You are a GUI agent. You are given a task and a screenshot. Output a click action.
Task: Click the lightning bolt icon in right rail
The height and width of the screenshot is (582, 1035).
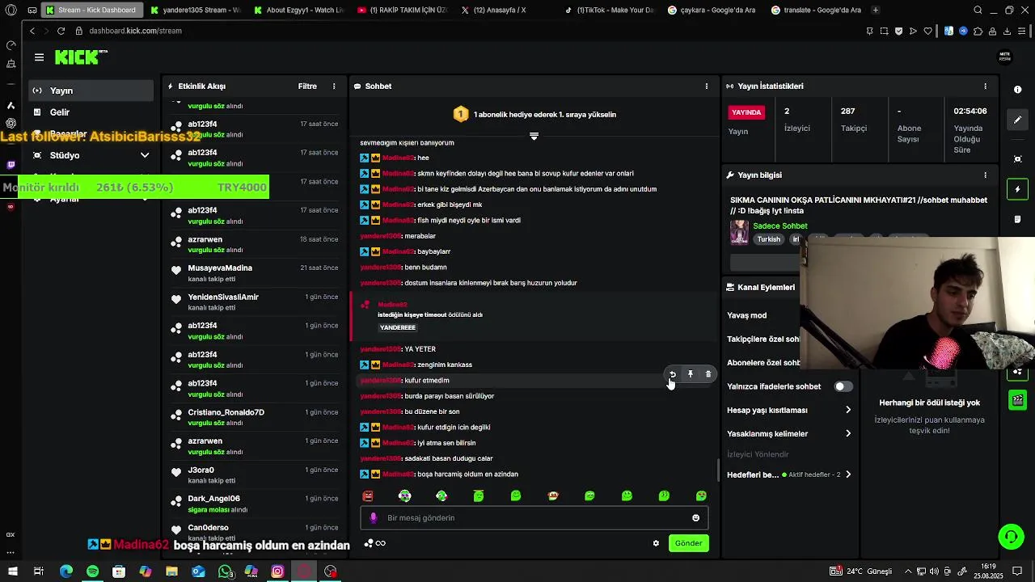point(1018,189)
